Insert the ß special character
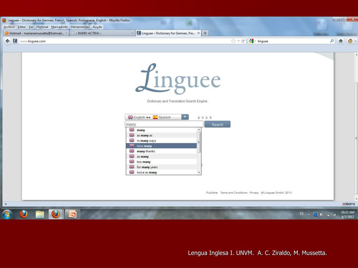The height and width of the screenshot is (268, 358). [210, 118]
